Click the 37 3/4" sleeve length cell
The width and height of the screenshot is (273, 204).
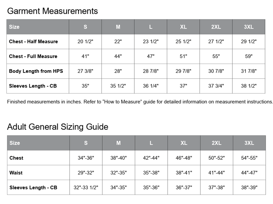pyautogui.click(x=216, y=86)
